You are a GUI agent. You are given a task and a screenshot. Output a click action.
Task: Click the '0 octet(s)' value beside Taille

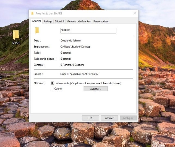point(66,53)
